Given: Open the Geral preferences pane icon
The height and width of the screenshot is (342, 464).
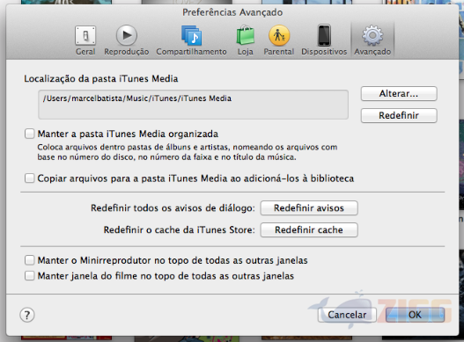Looking at the screenshot, I should point(85,40).
